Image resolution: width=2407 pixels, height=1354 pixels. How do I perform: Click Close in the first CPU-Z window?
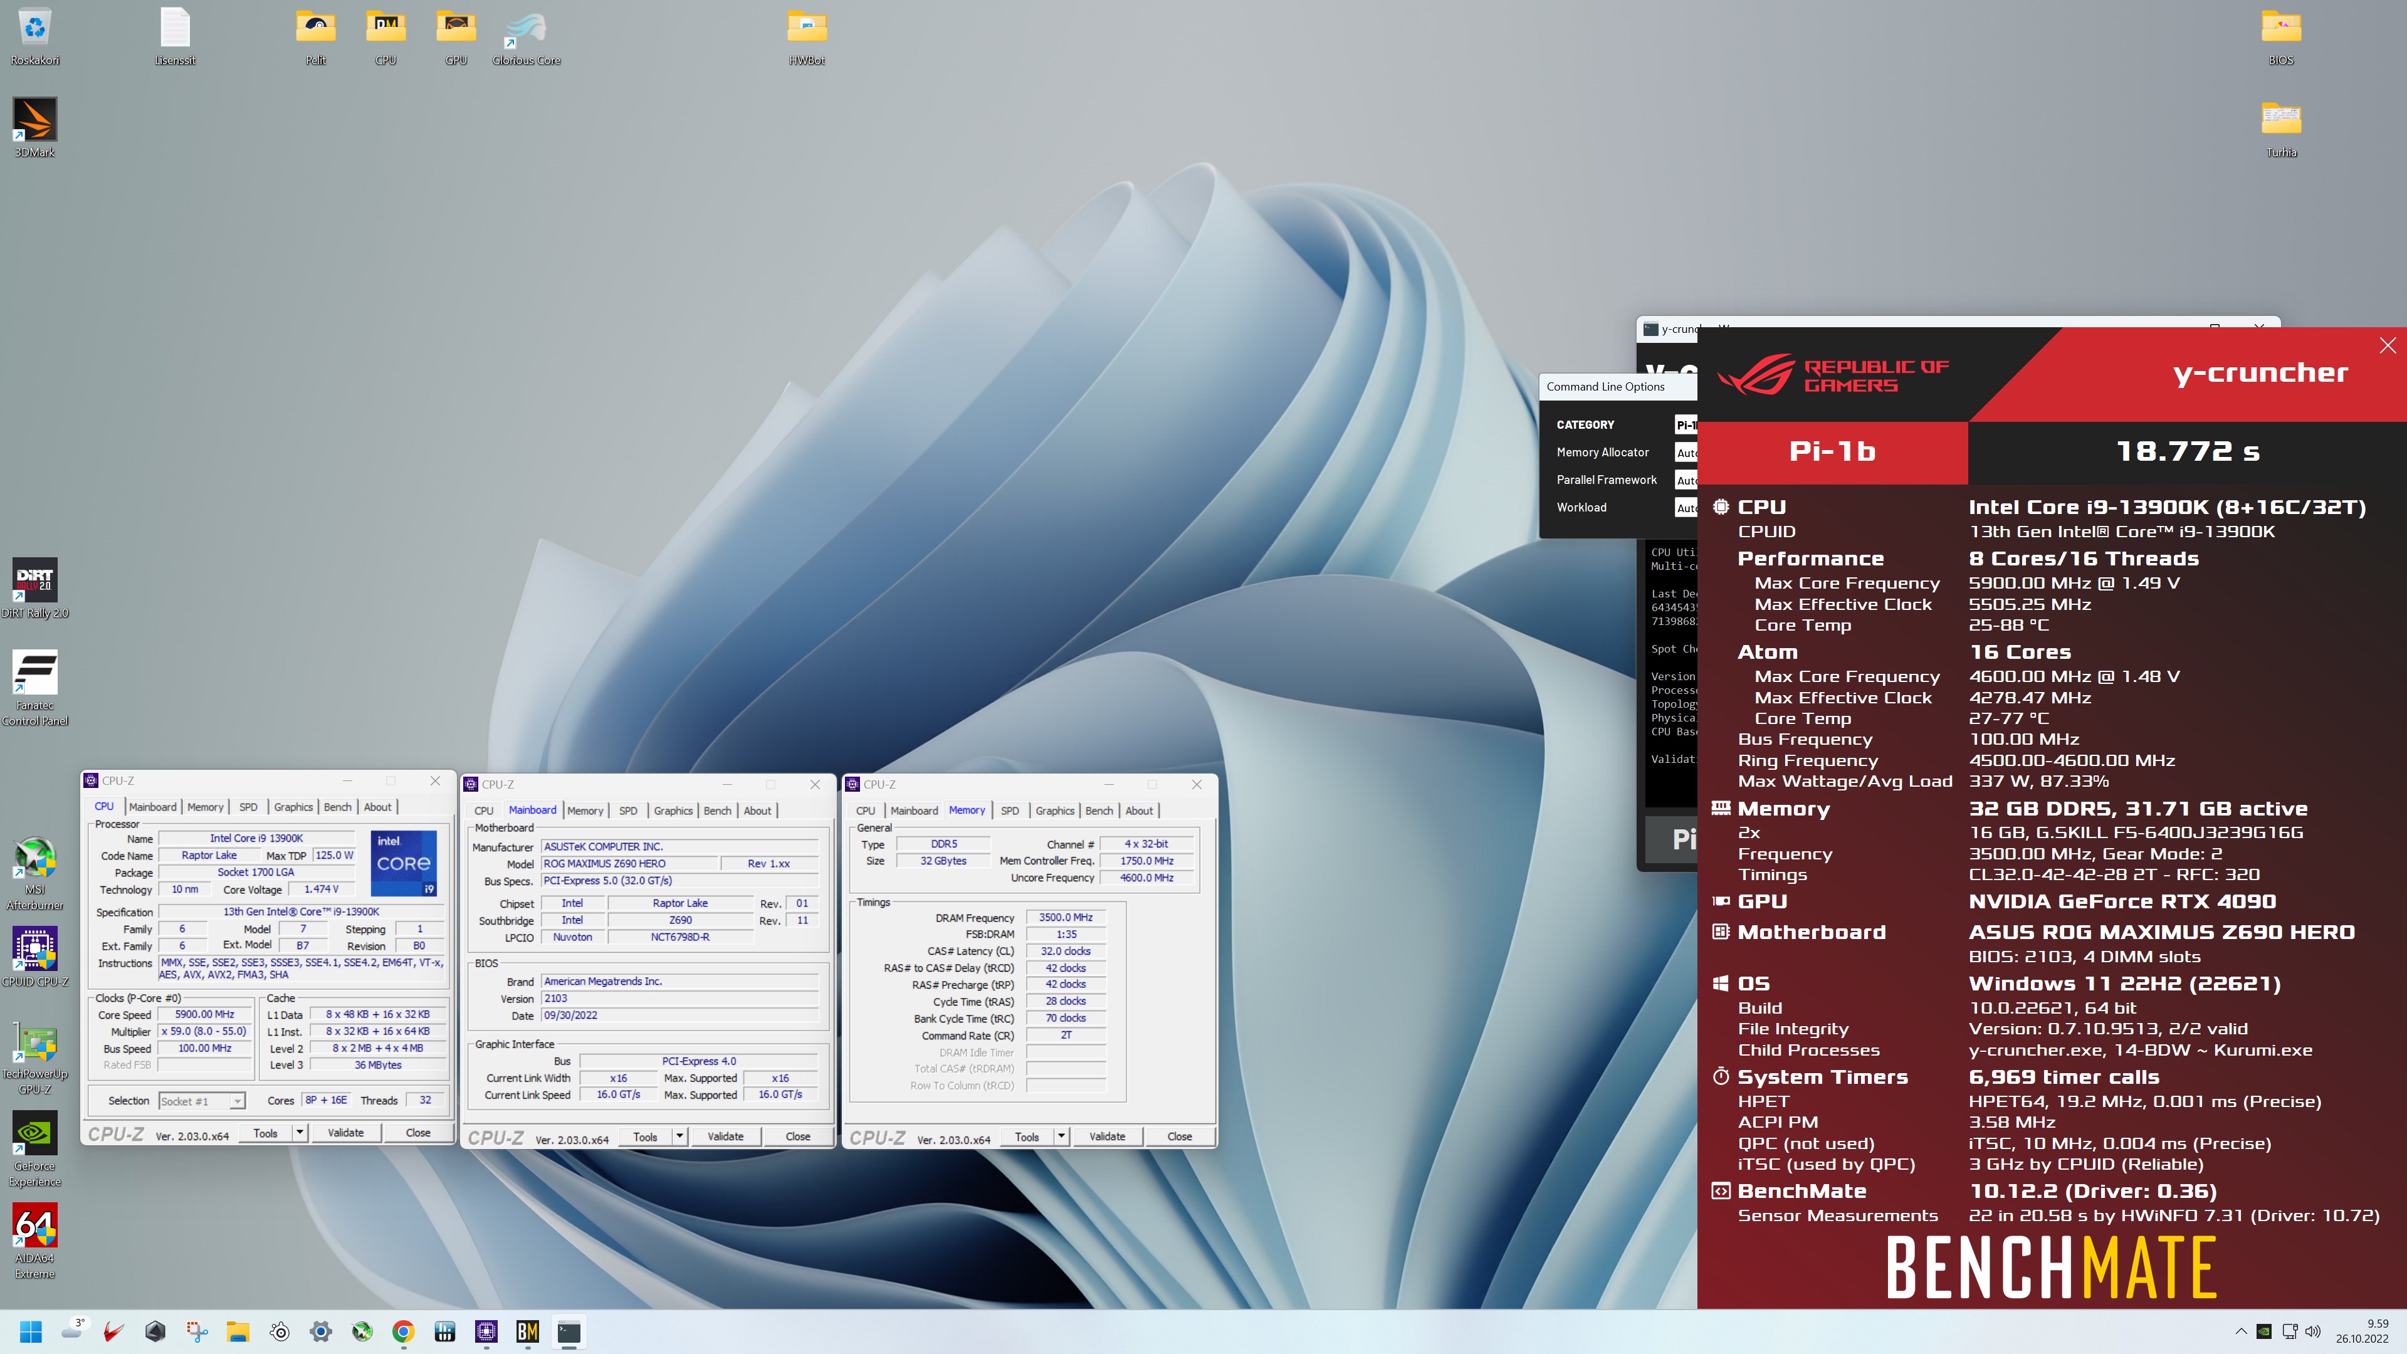click(x=417, y=1133)
